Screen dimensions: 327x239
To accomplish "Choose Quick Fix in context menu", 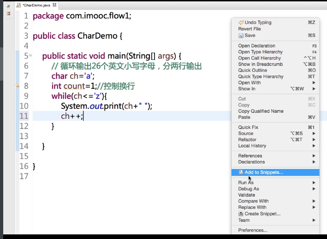I will [248, 128].
